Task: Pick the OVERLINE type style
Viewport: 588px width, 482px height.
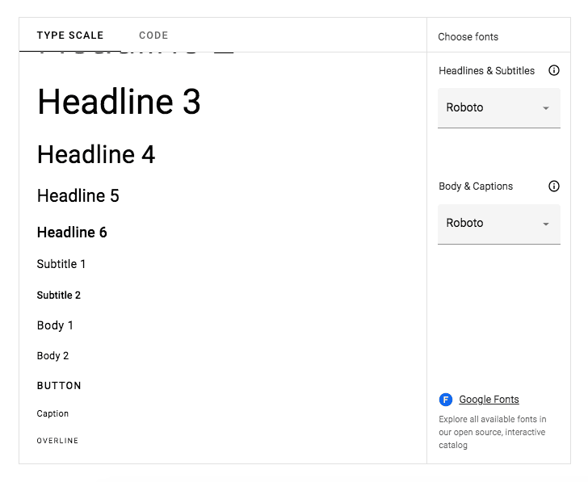Action: [57, 441]
